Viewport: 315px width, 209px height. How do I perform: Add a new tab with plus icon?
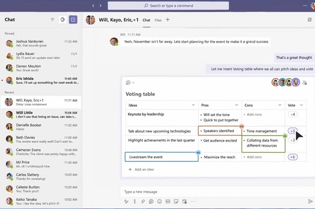[168, 20]
